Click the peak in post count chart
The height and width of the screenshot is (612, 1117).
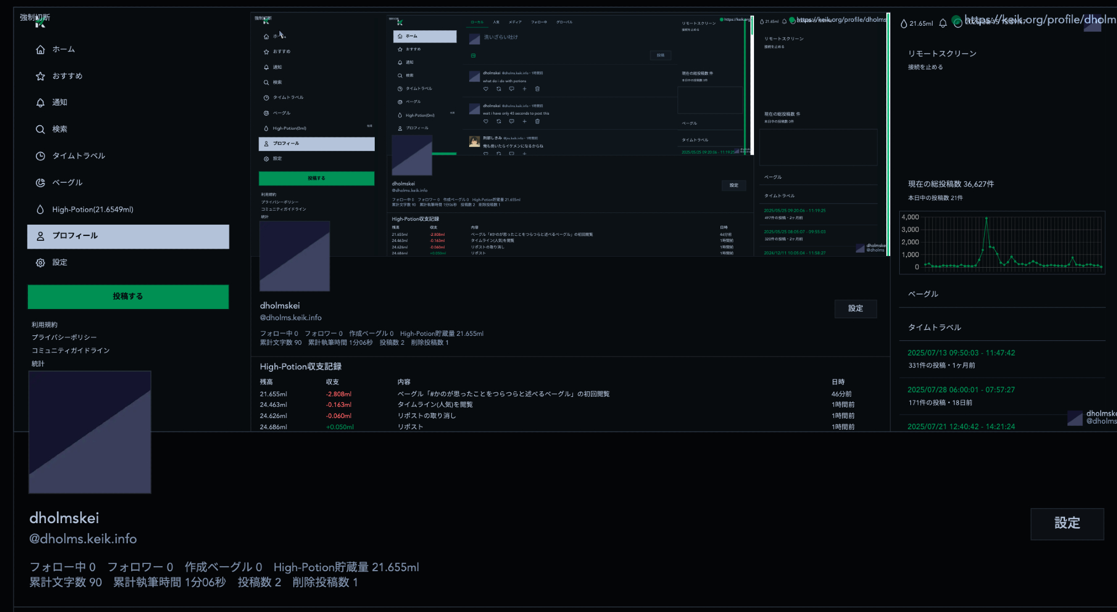click(986, 218)
